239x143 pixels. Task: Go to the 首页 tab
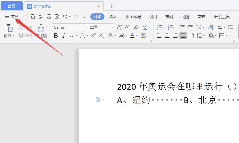[x=12, y=6]
